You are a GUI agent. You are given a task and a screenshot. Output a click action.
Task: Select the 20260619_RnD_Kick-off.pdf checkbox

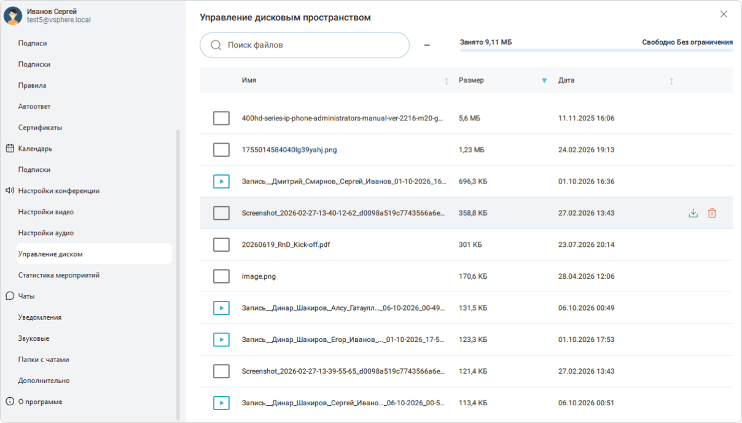point(221,244)
